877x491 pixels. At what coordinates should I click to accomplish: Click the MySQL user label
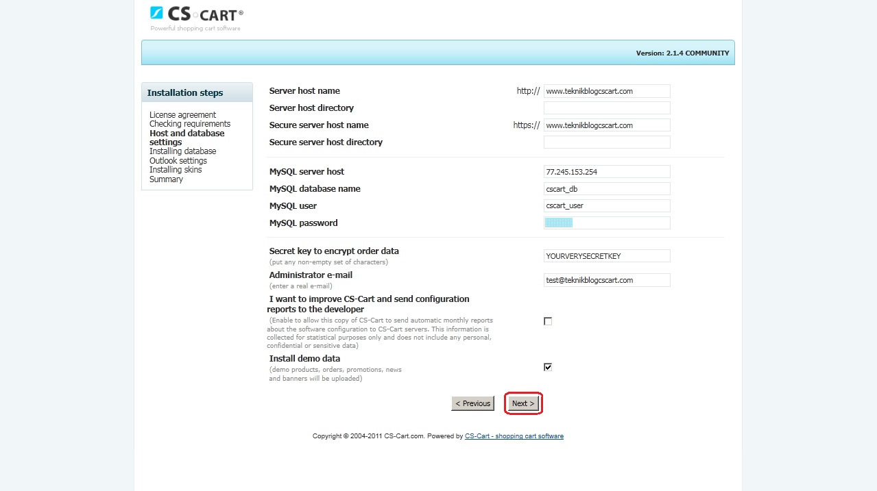click(x=293, y=206)
